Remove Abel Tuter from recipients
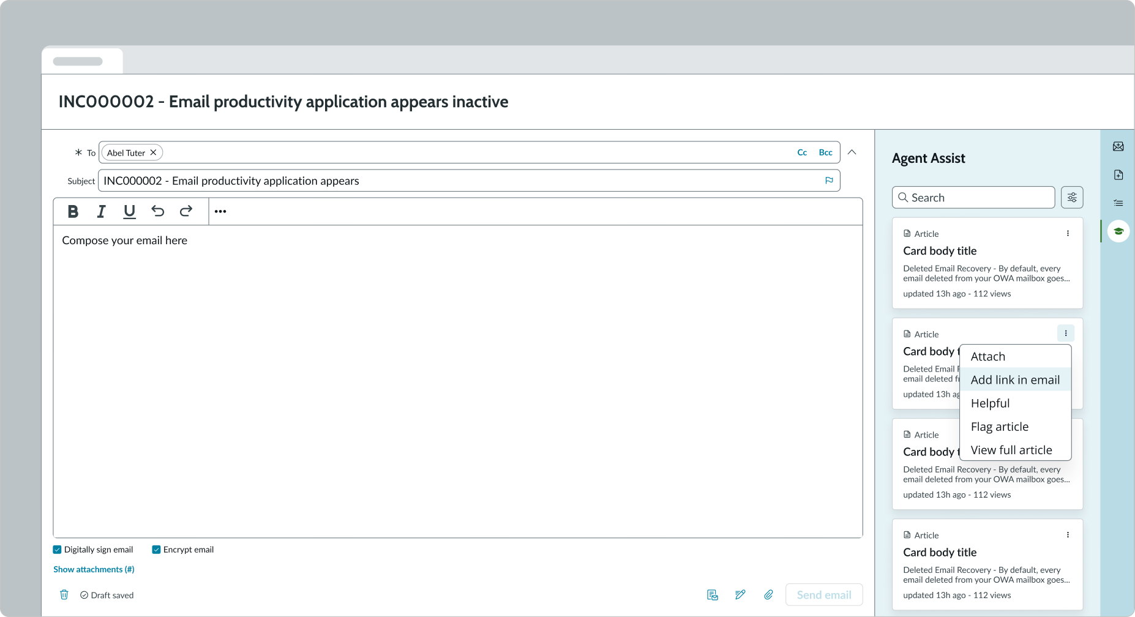This screenshot has width=1135, height=617. point(154,152)
